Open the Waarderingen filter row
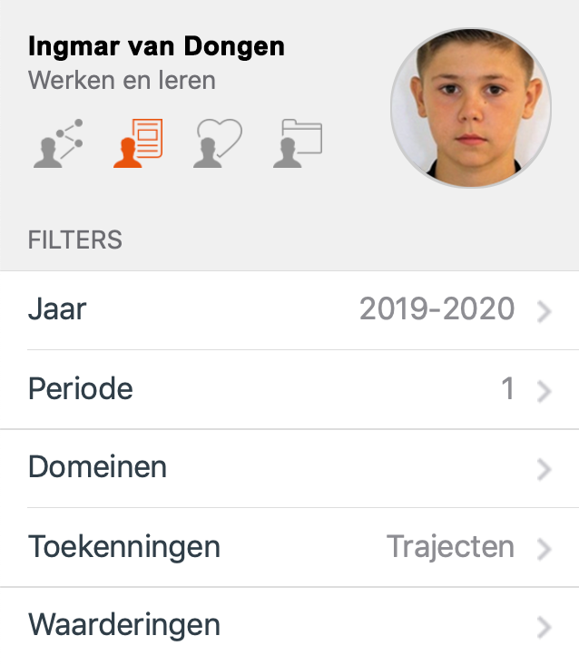The width and height of the screenshot is (579, 665). [289, 626]
